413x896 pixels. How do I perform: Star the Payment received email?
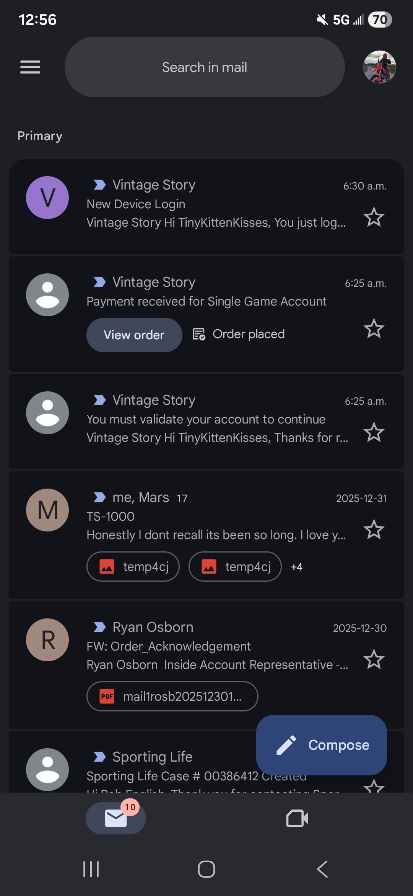(x=374, y=329)
